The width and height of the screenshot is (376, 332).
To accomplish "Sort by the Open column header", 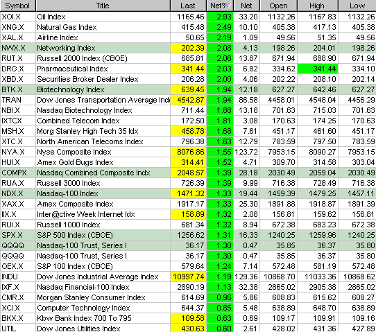I will 278,6.
